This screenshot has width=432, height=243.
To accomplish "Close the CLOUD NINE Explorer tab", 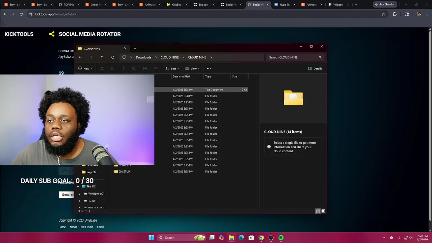I will point(125,48).
